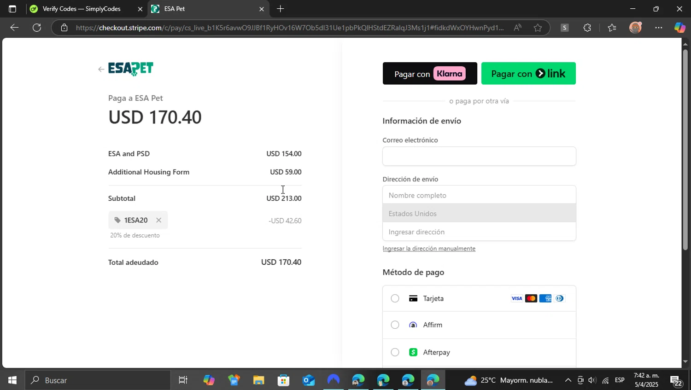Open the volume control icon
691x390 pixels.
[x=592, y=380]
